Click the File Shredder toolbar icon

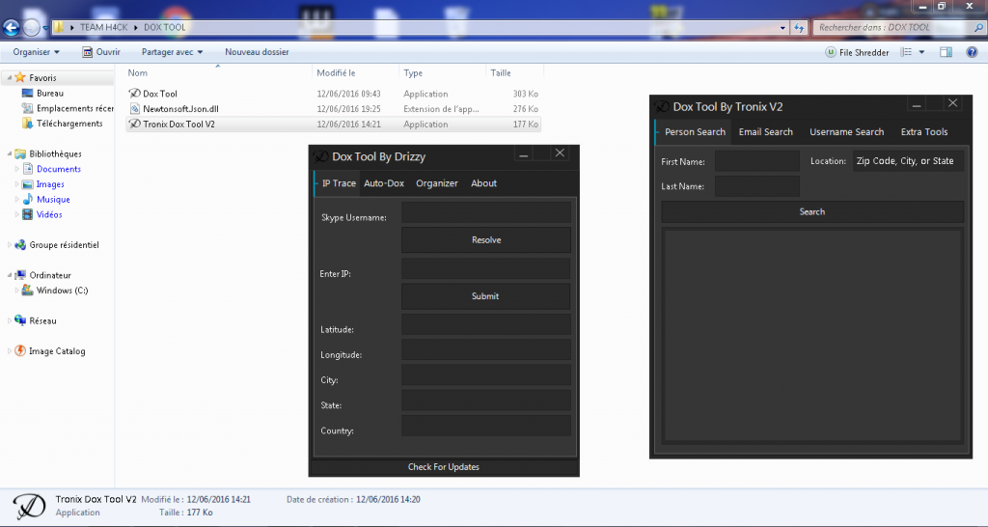click(831, 52)
